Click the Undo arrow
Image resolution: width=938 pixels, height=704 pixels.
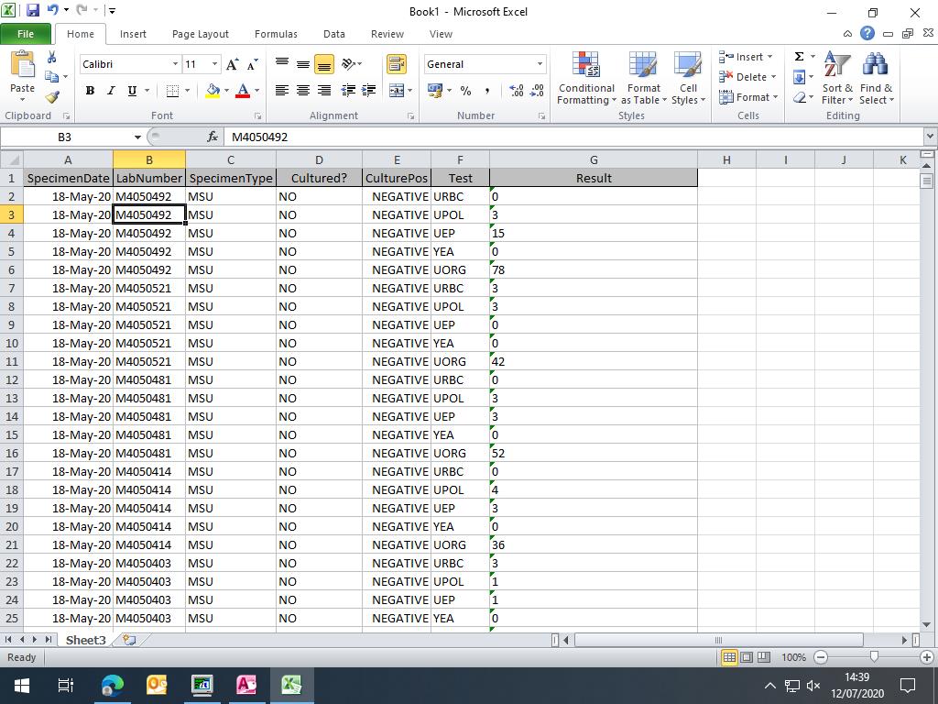click(52, 10)
